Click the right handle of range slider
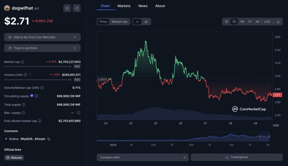The image size is (288, 166). point(269,137)
